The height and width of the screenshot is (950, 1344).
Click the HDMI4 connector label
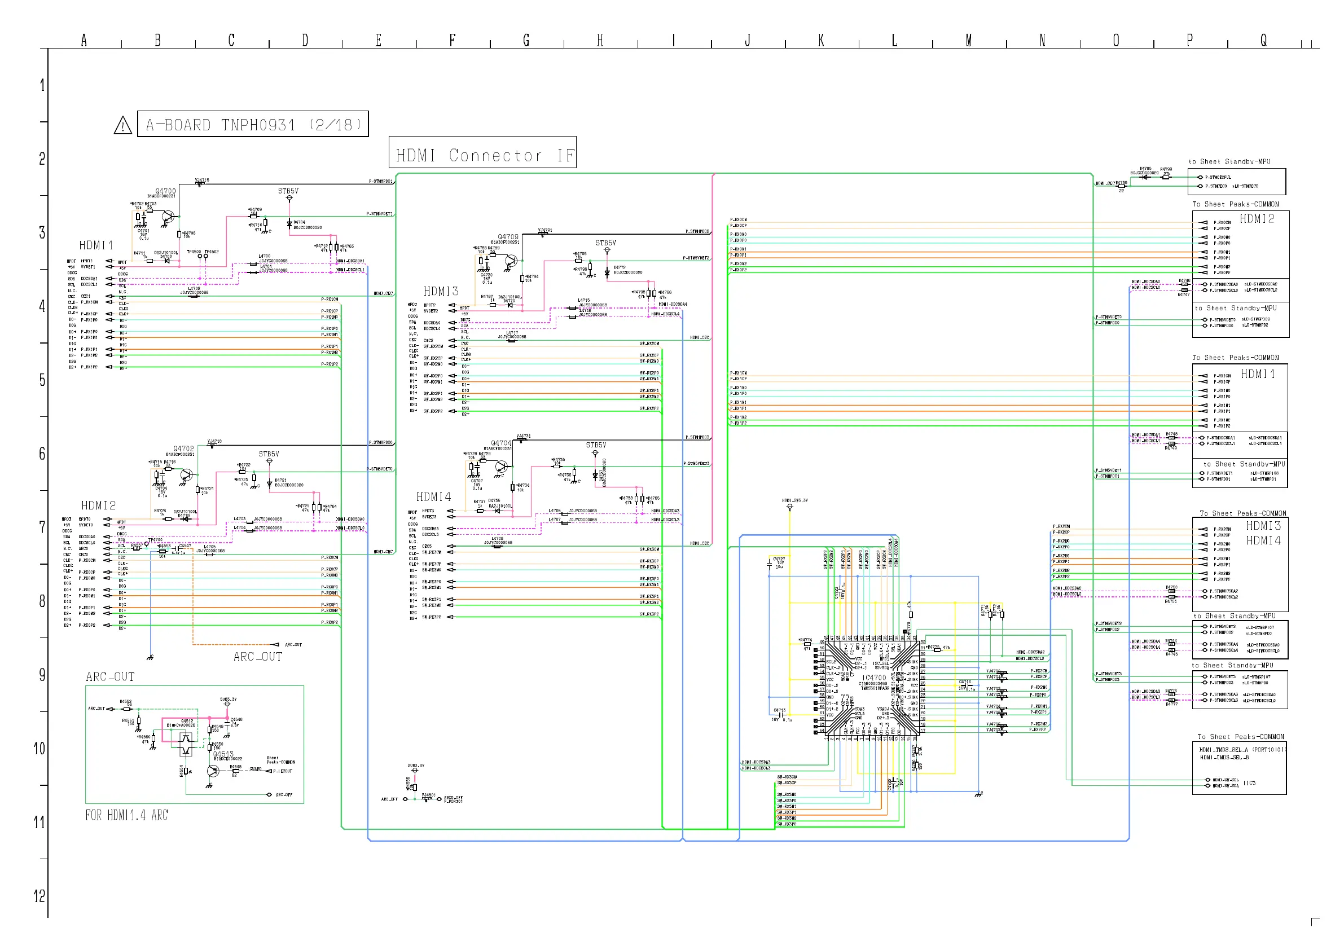tap(434, 497)
